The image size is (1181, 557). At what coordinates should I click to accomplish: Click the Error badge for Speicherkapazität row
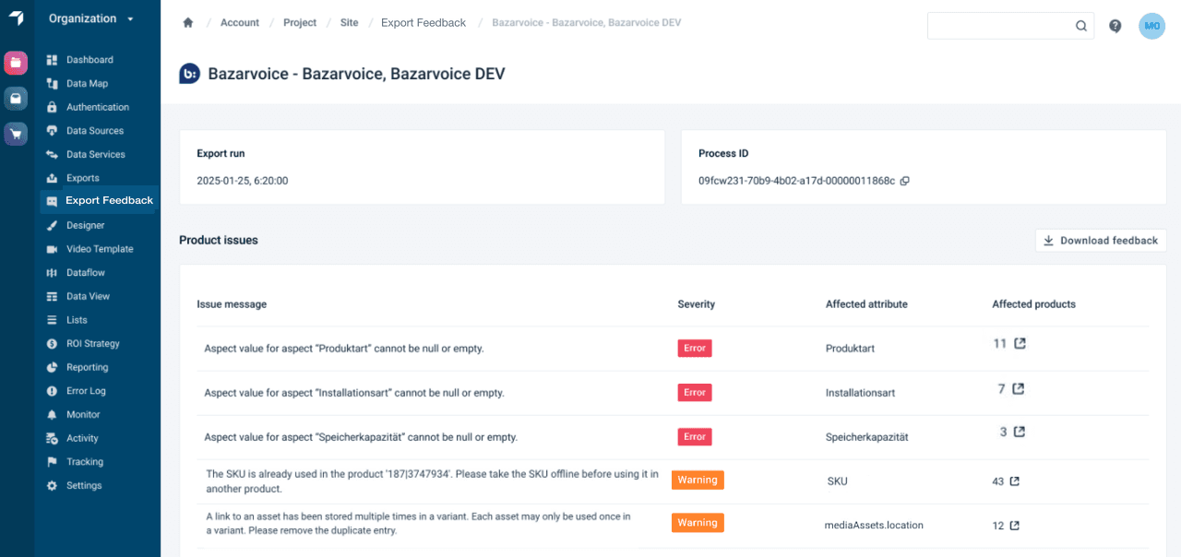[695, 437]
